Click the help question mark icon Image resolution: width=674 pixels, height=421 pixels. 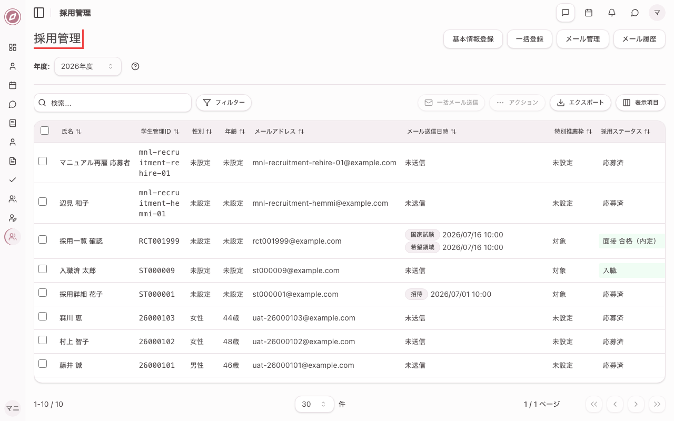[135, 66]
